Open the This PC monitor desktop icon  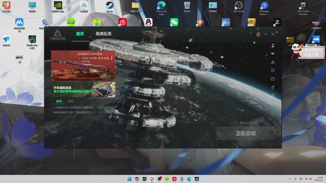pos(32,7)
